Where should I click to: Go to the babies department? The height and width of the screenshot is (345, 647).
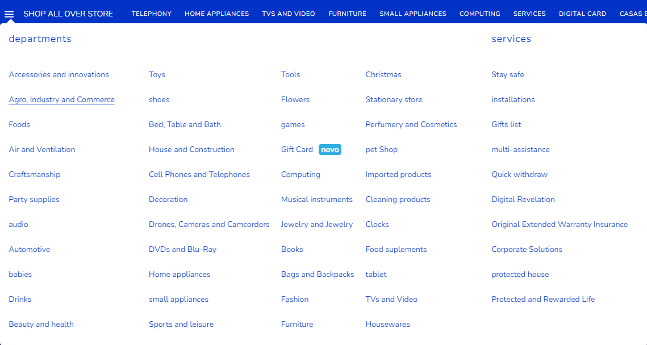20,275
